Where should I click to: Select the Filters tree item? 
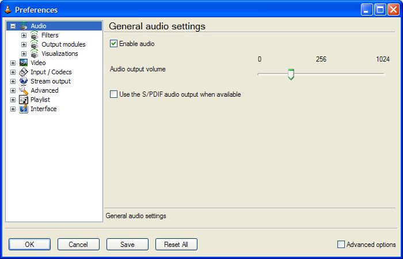tap(50, 35)
